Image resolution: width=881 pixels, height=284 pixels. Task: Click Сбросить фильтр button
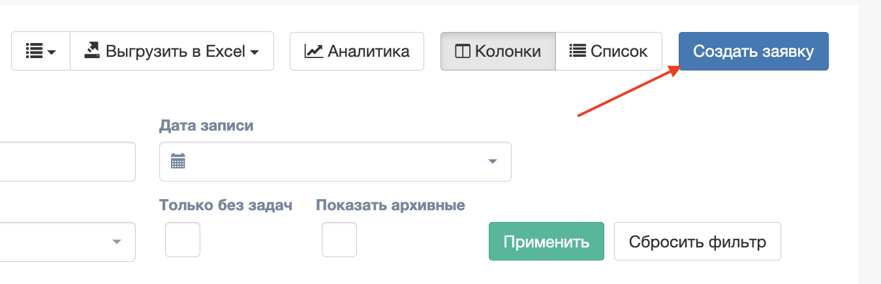point(698,242)
